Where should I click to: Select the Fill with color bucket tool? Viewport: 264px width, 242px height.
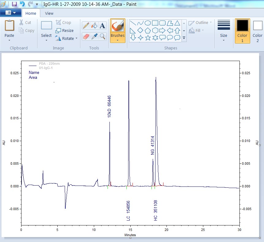click(x=94, y=25)
